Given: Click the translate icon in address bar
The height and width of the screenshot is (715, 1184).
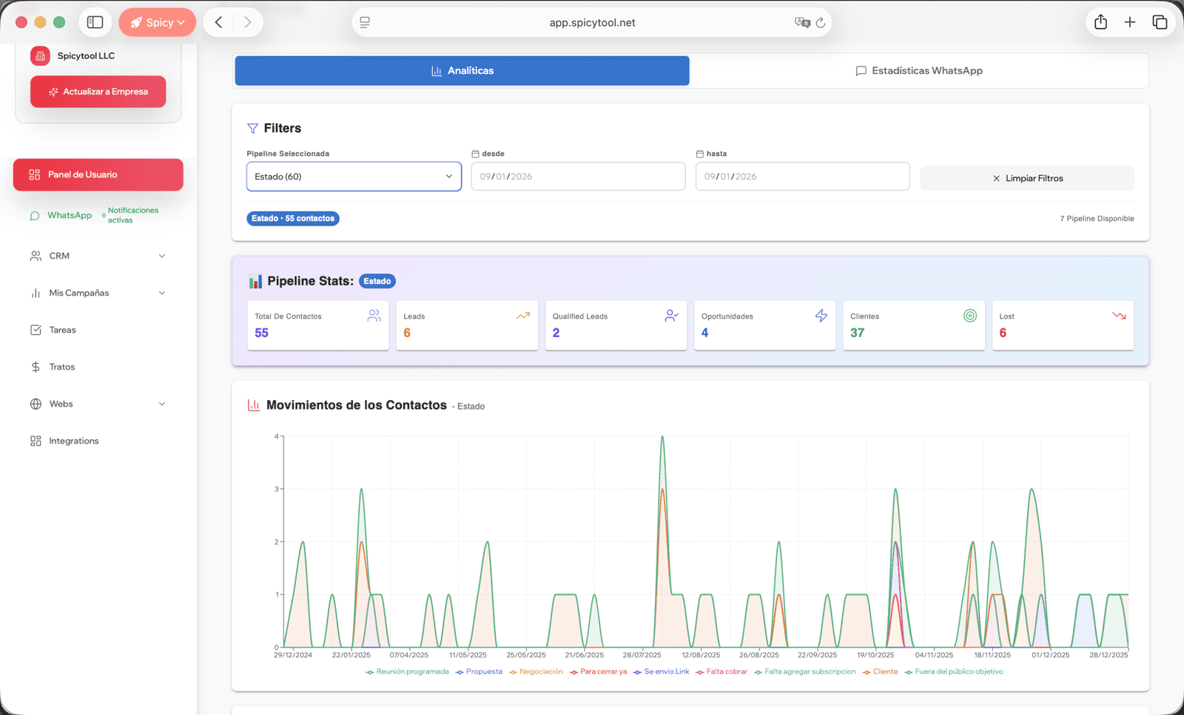Looking at the screenshot, I should pyautogui.click(x=801, y=23).
